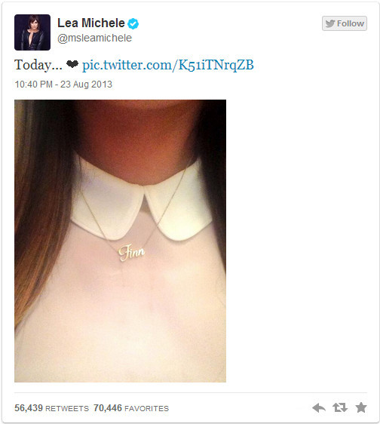The image size is (380, 424).
Task: Click the black heart emoji in the tweet
Action: [72, 64]
